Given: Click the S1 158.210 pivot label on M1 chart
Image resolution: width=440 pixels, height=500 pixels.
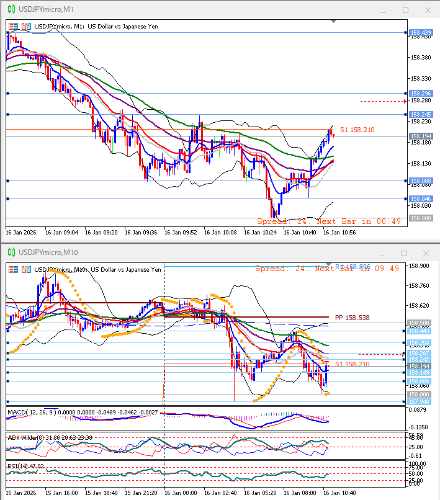Looking at the screenshot, I should click(357, 130).
